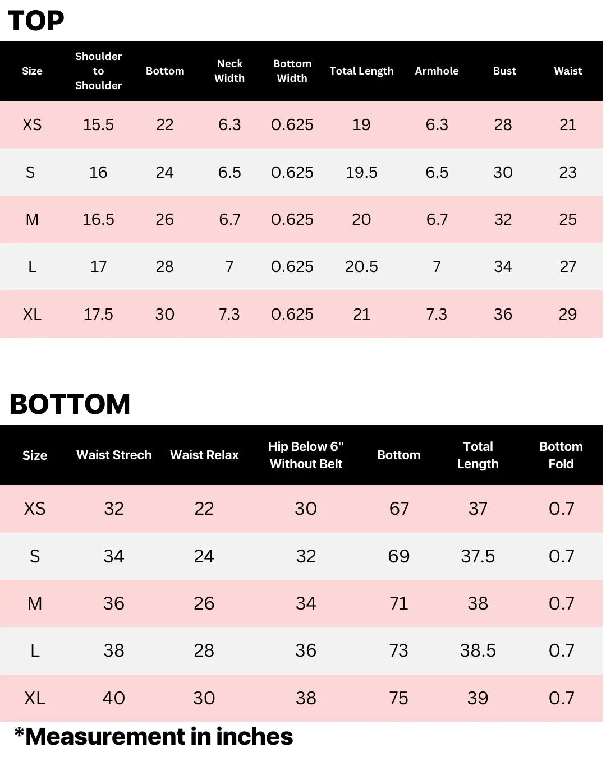
Task: Click the 20.5 total length value
Action: point(361,266)
